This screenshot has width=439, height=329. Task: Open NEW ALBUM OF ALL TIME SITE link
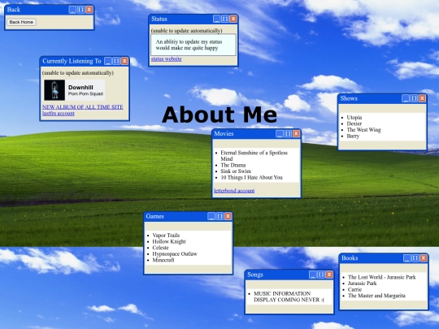click(x=83, y=107)
